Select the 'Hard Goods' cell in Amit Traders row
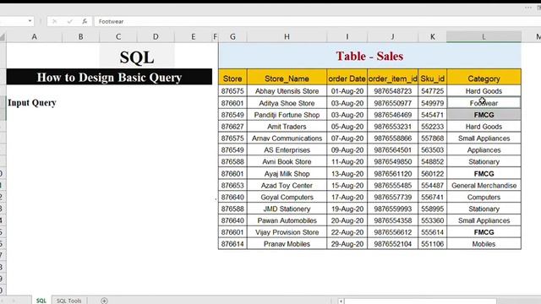Viewport: 541px width, 304px height. pyautogui.click(x=484, y=127)
